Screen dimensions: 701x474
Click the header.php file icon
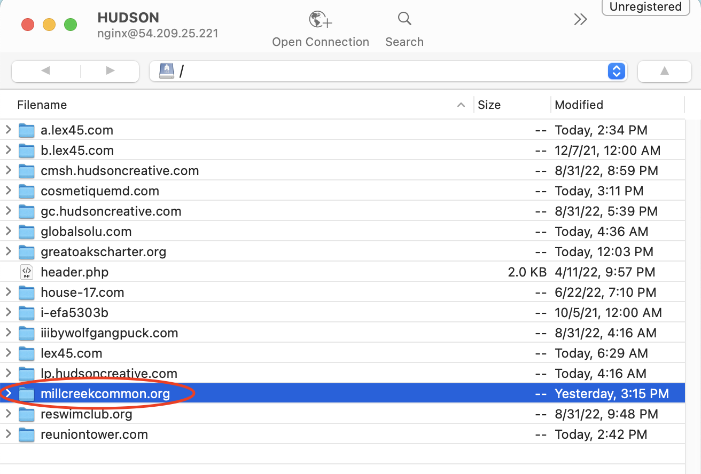tap(27, 272)
